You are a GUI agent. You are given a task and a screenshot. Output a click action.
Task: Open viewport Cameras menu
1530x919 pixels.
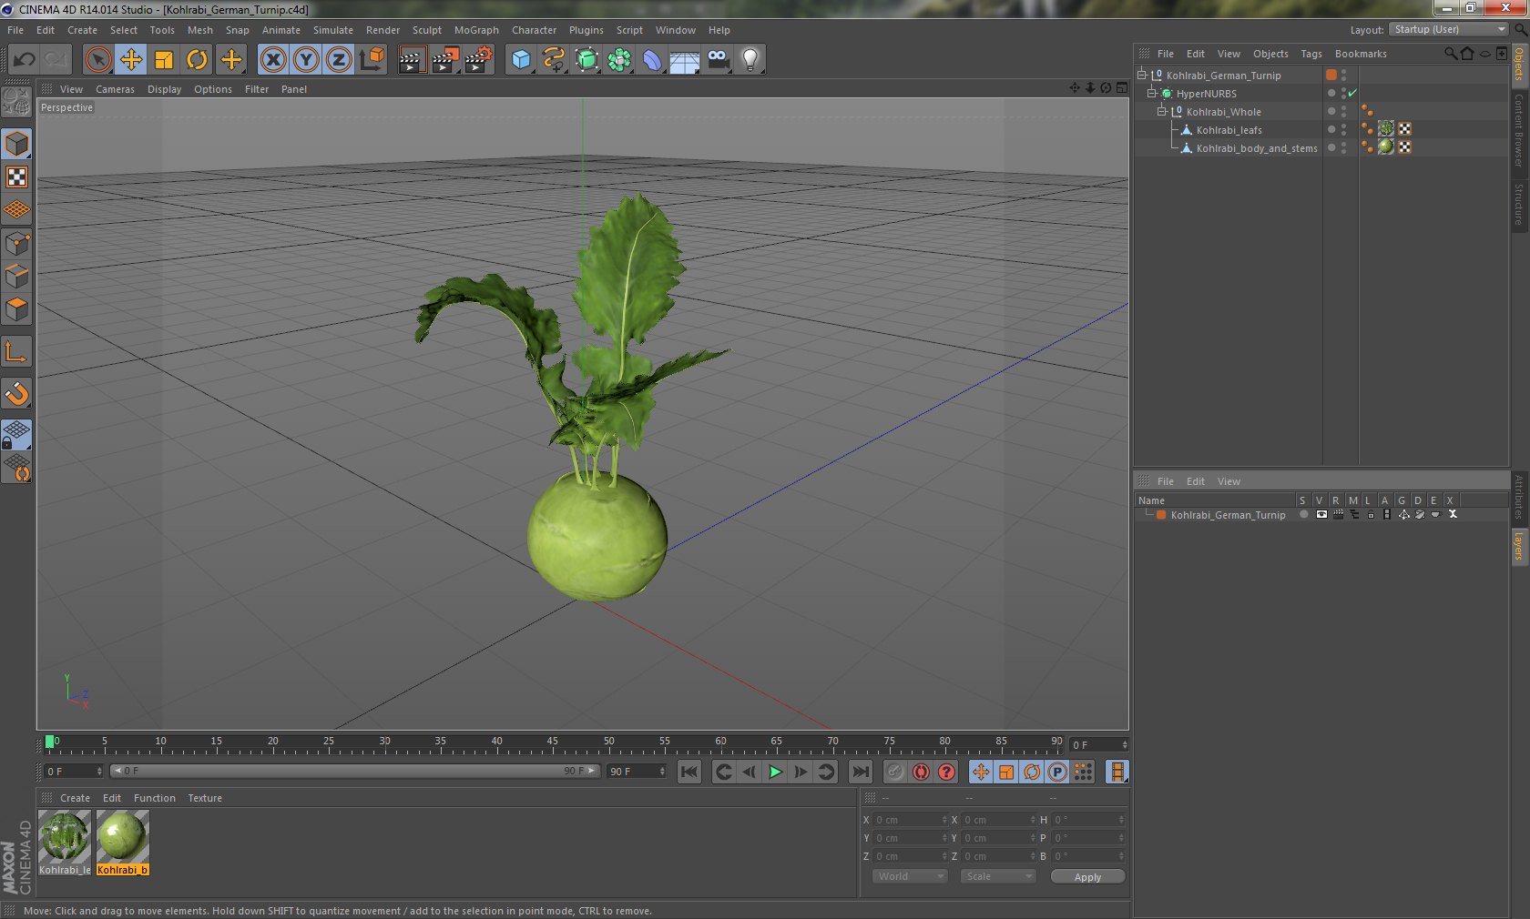pyautogui.click(x=115, y=89)
